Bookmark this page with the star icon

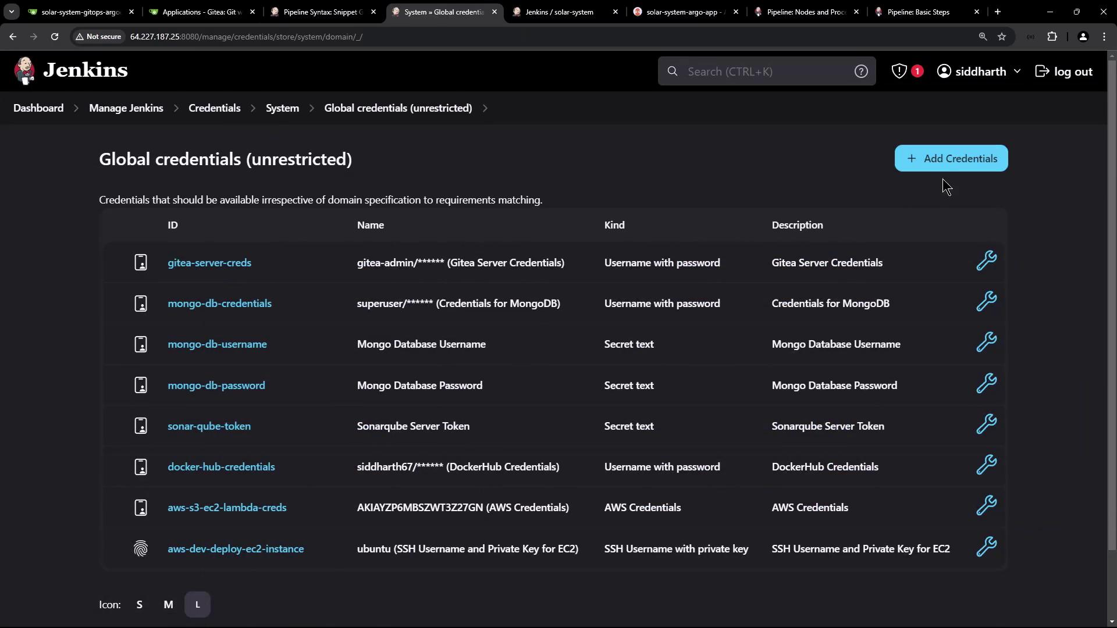click(x=1002, y=37)
